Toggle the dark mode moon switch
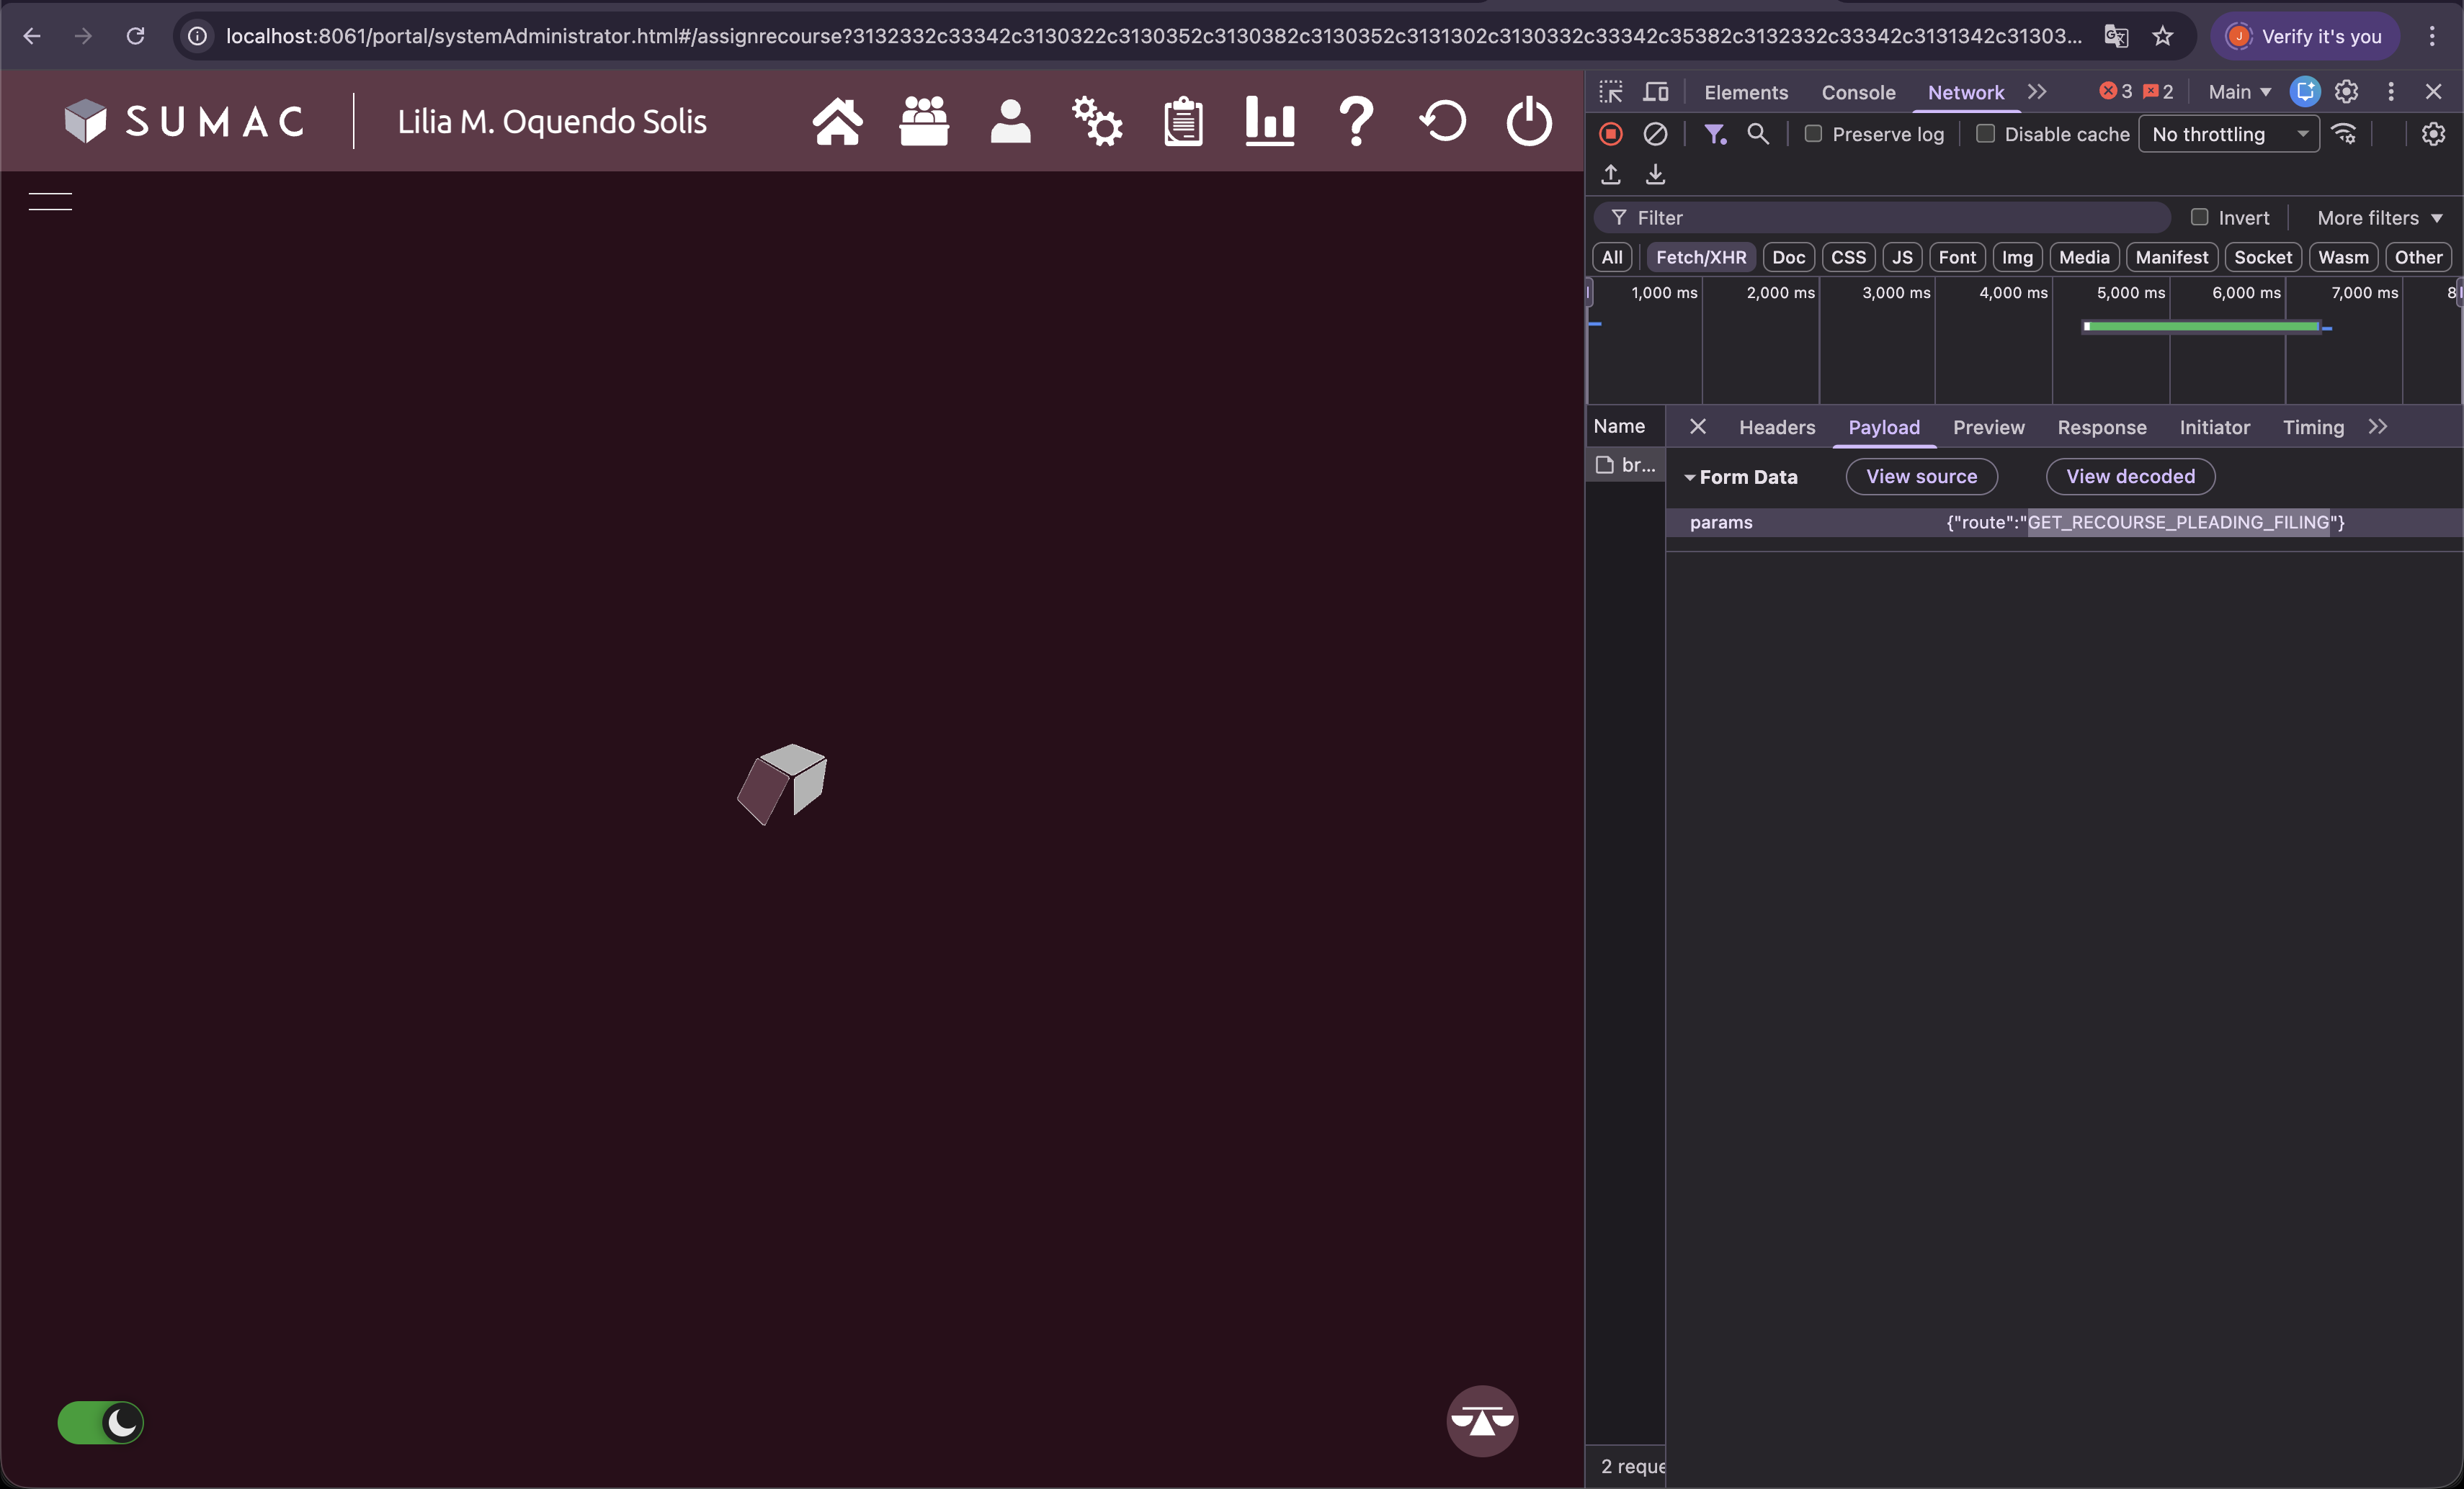The width and height of the screenshot is (2464, 1489). point(101,1422)
